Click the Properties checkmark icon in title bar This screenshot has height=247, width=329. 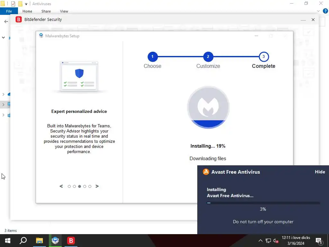coord(13,4)
